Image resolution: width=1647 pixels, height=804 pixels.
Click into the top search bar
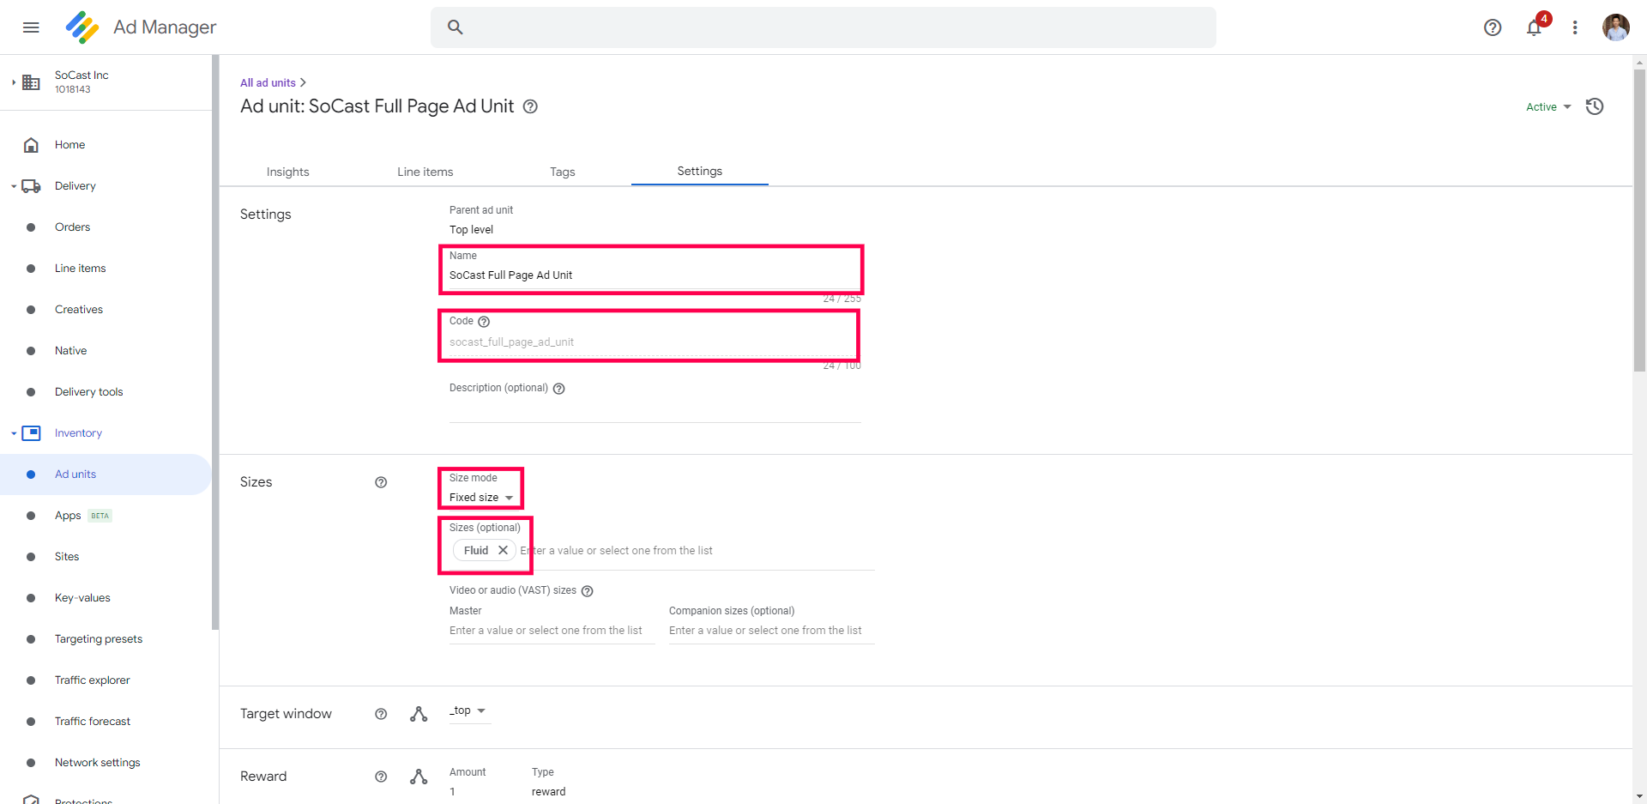pyautogui.click(x=823, y=27)
